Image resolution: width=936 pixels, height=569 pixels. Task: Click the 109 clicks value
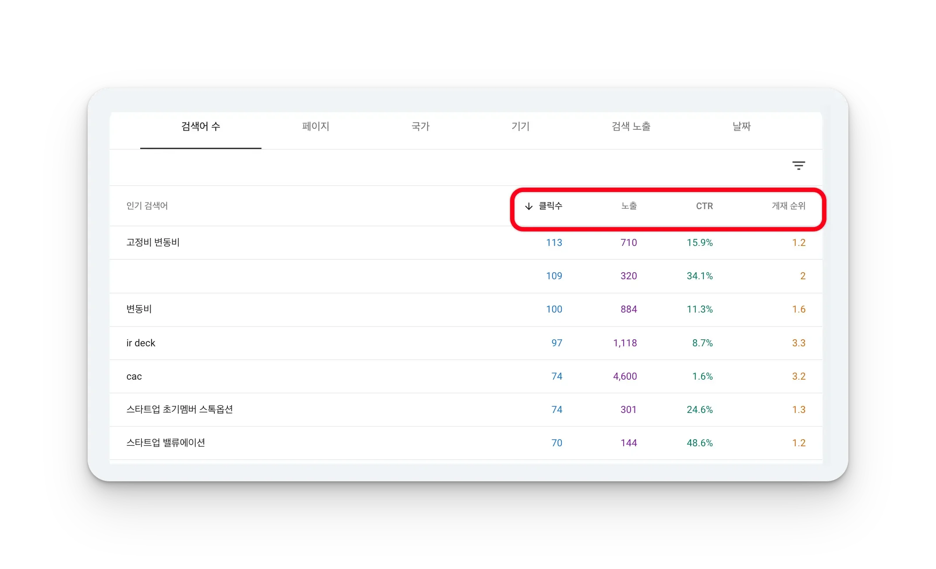coord(554,276)
